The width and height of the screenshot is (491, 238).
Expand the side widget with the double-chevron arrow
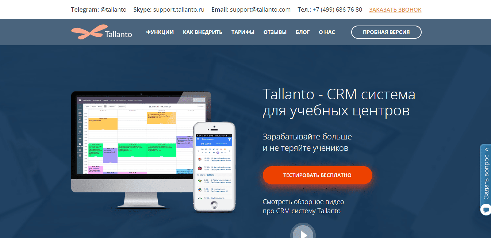(486, 150)
